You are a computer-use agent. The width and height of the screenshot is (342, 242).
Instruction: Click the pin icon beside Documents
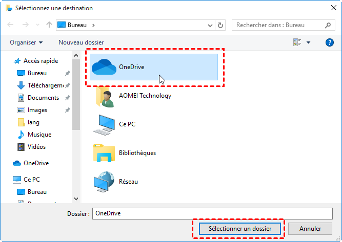coord(68,98)
